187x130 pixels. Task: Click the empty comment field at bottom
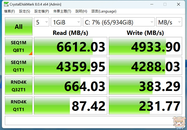(93, 120)
